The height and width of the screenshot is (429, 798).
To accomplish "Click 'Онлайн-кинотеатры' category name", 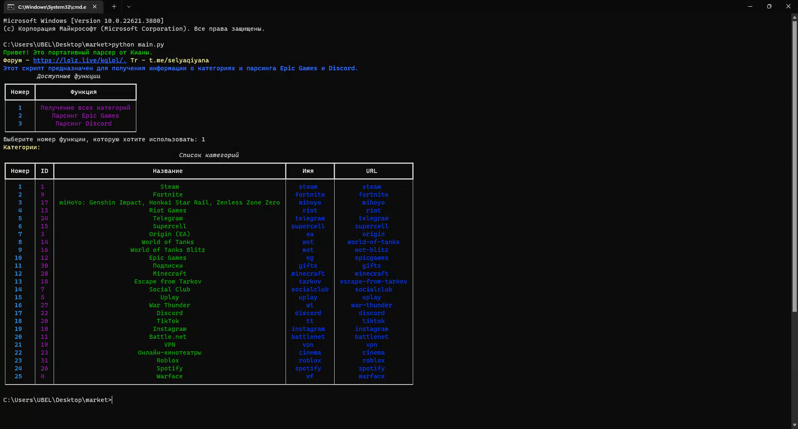I will pyautogui.click(x=170, y=353).
